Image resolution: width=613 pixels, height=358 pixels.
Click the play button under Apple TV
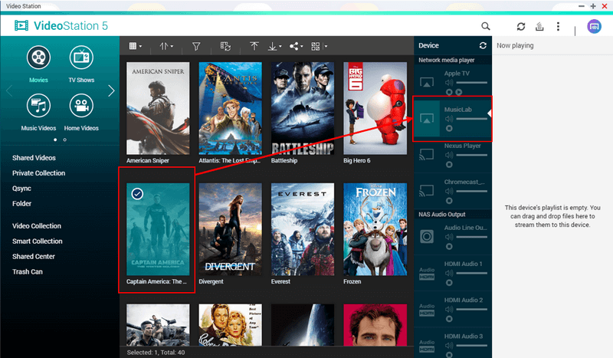click(x=458, y=92)
